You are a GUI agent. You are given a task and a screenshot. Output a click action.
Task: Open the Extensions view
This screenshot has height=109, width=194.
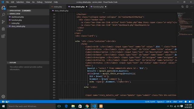pyautogui.click(x=3, y=36)
